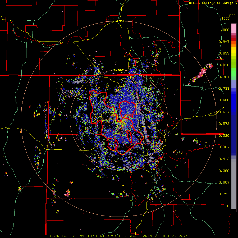Click the 0.573 legend value
Screen dimensions: 238x238
(x=224, y=124)
